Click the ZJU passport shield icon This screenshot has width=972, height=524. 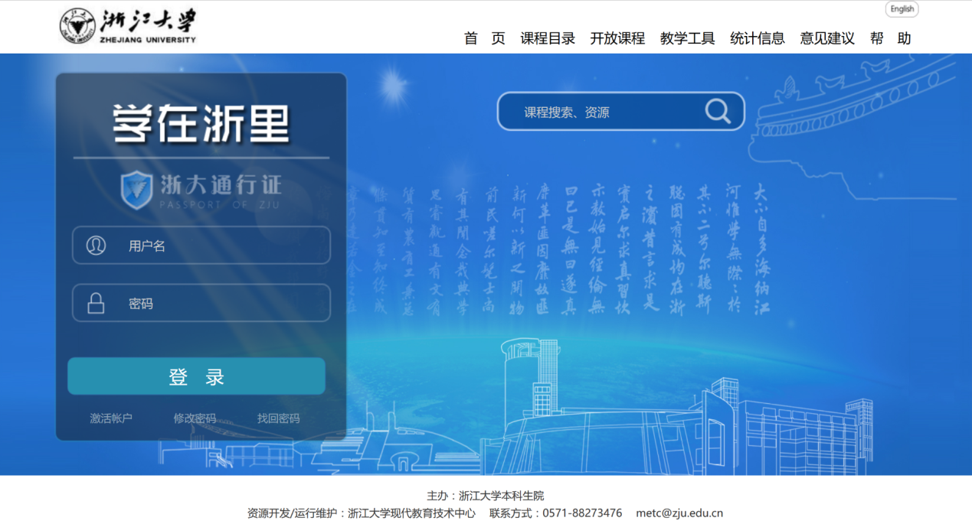137,190
